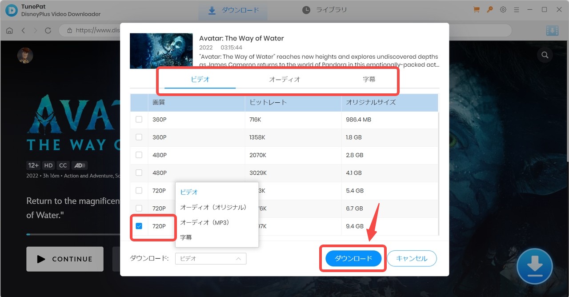569x297 pixels.
Task: Click the search magnifier icon
Action: (544, 55)
